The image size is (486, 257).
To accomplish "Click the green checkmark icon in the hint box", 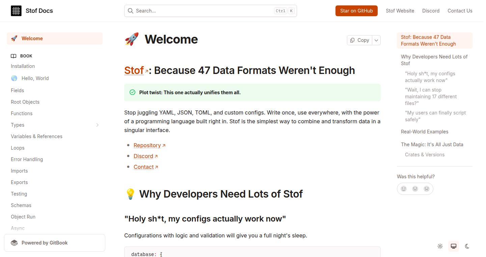I will [x=133, y=93].
